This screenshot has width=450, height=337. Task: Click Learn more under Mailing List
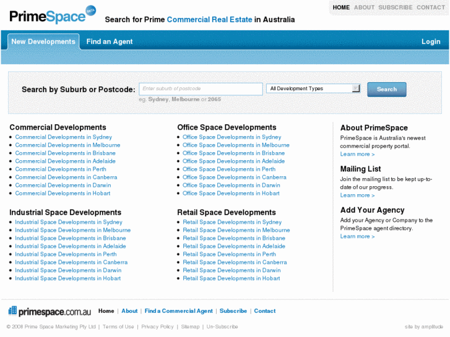357,195
